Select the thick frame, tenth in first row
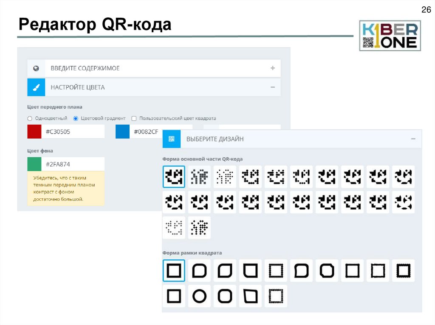Viewport: 435px width, 325px height. point(404,270)
